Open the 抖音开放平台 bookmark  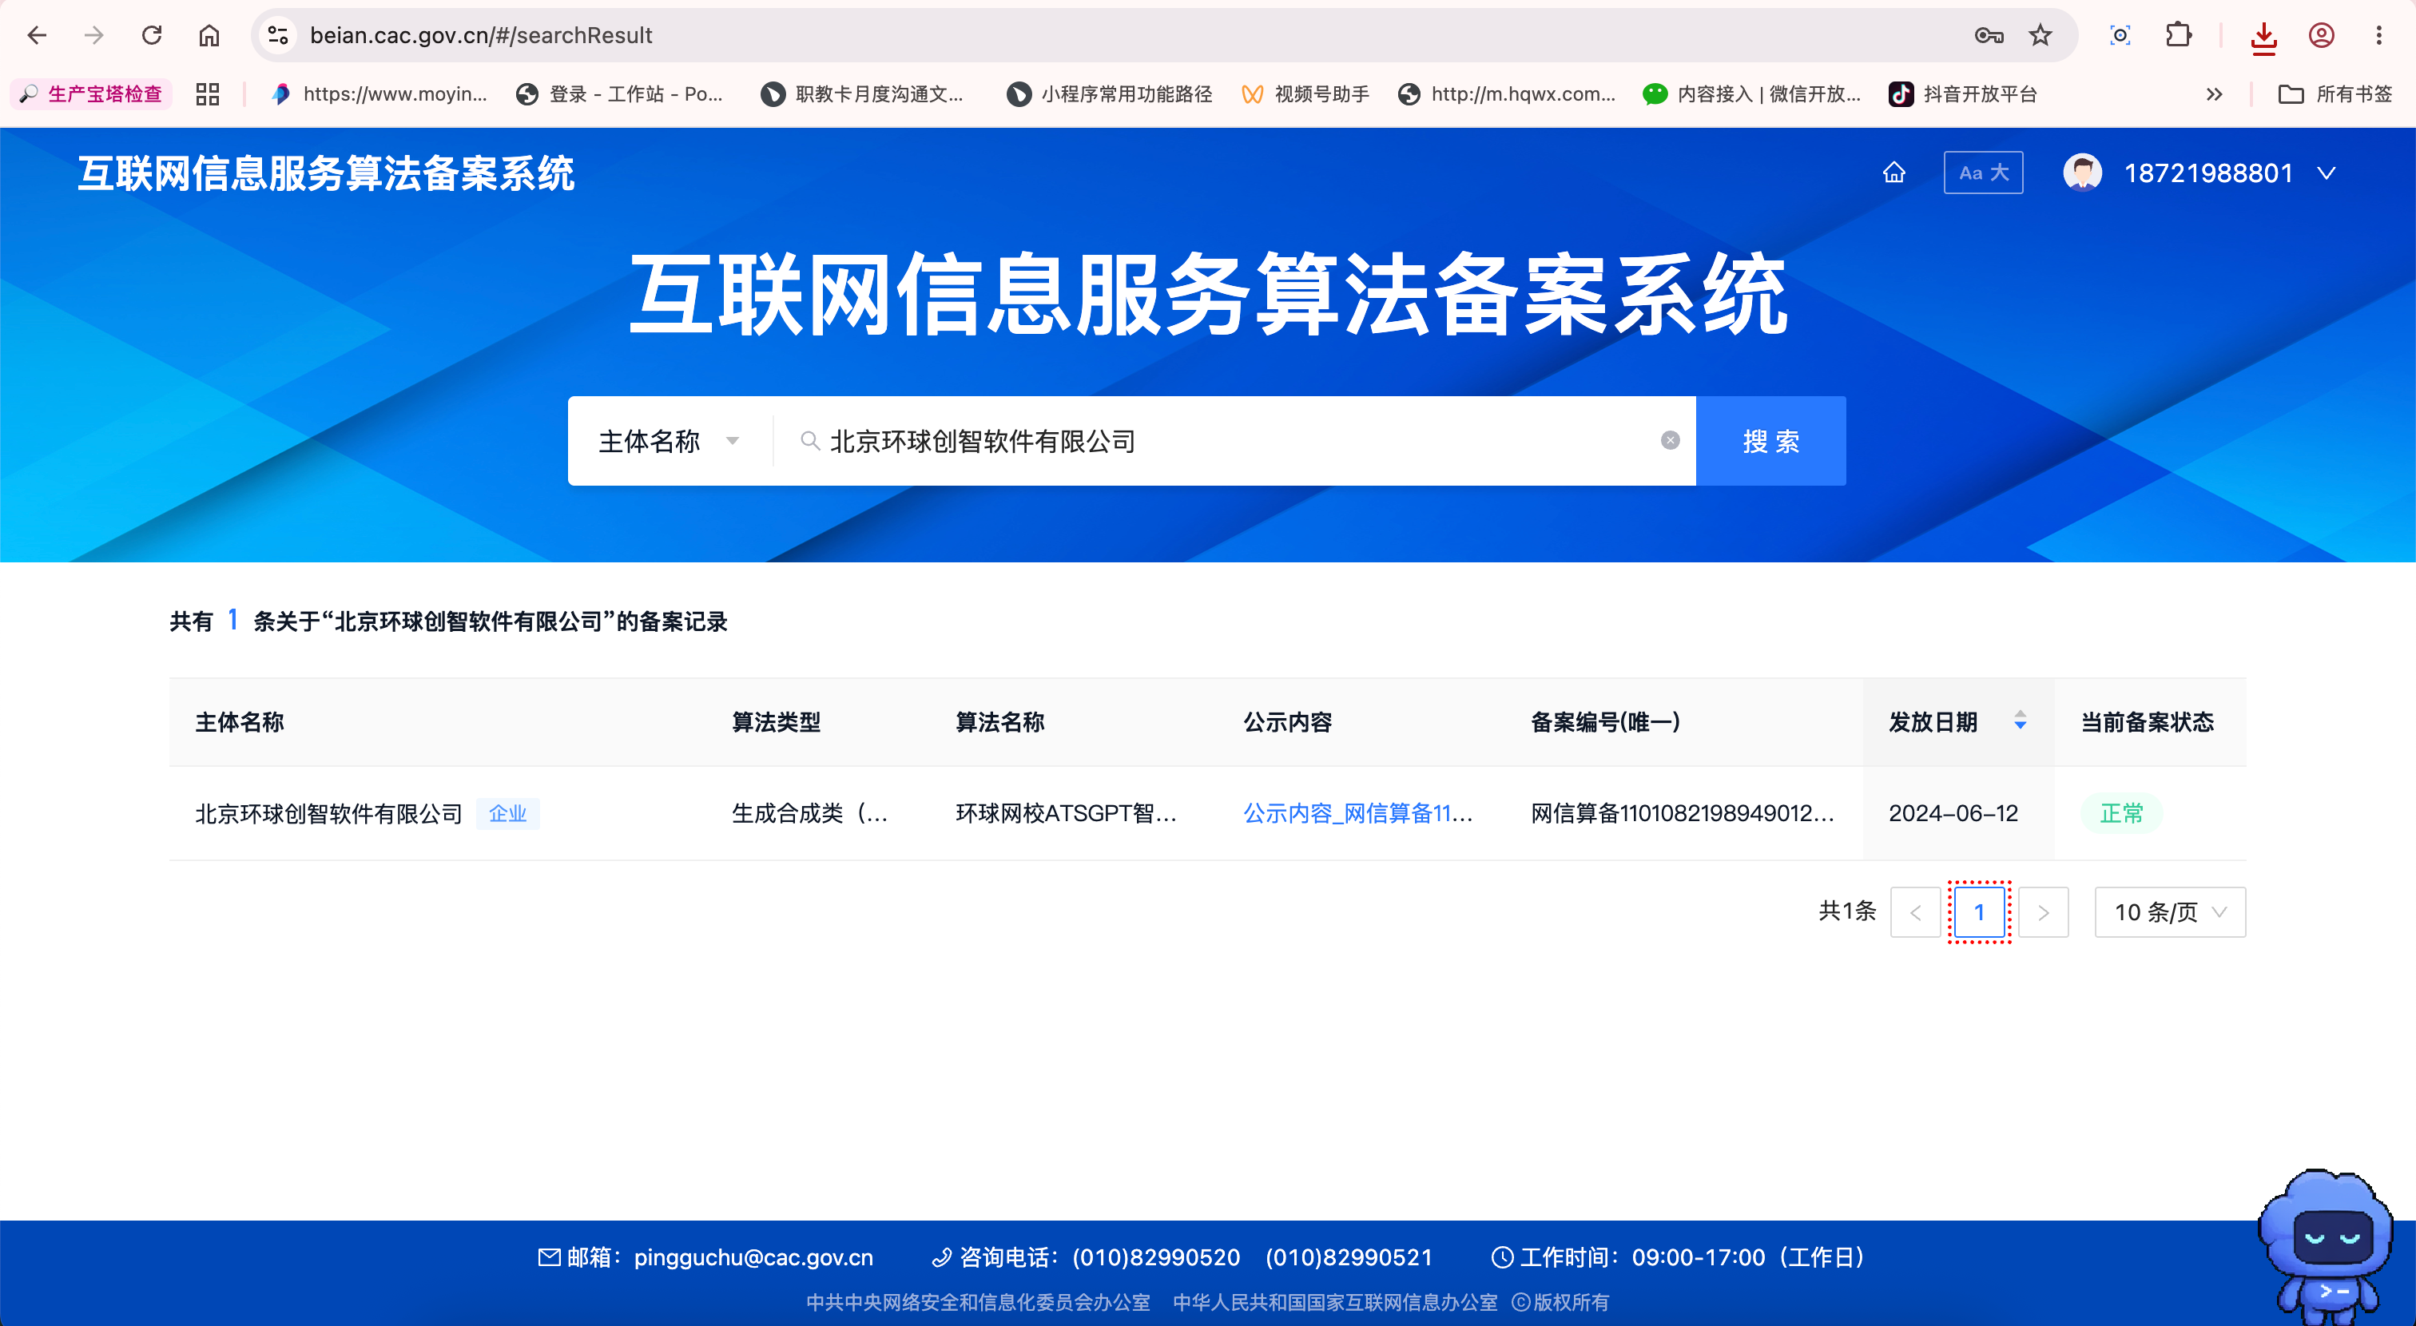click(x=1962, y=93)
